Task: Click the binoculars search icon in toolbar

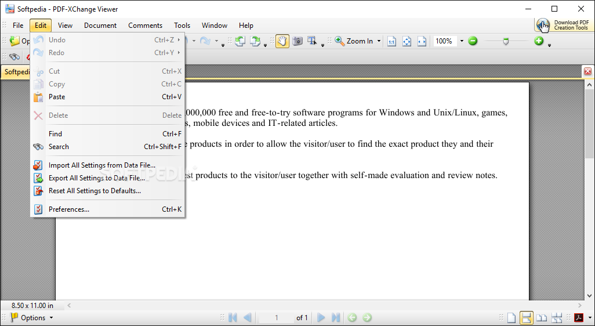Action: [x=14, y=57]
